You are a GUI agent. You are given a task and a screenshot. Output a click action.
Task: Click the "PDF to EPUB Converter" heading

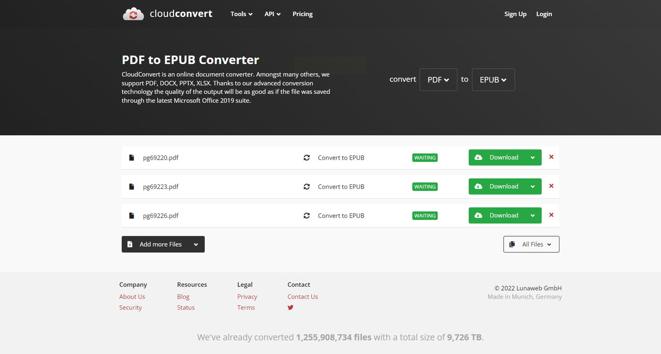click(190, 60)
